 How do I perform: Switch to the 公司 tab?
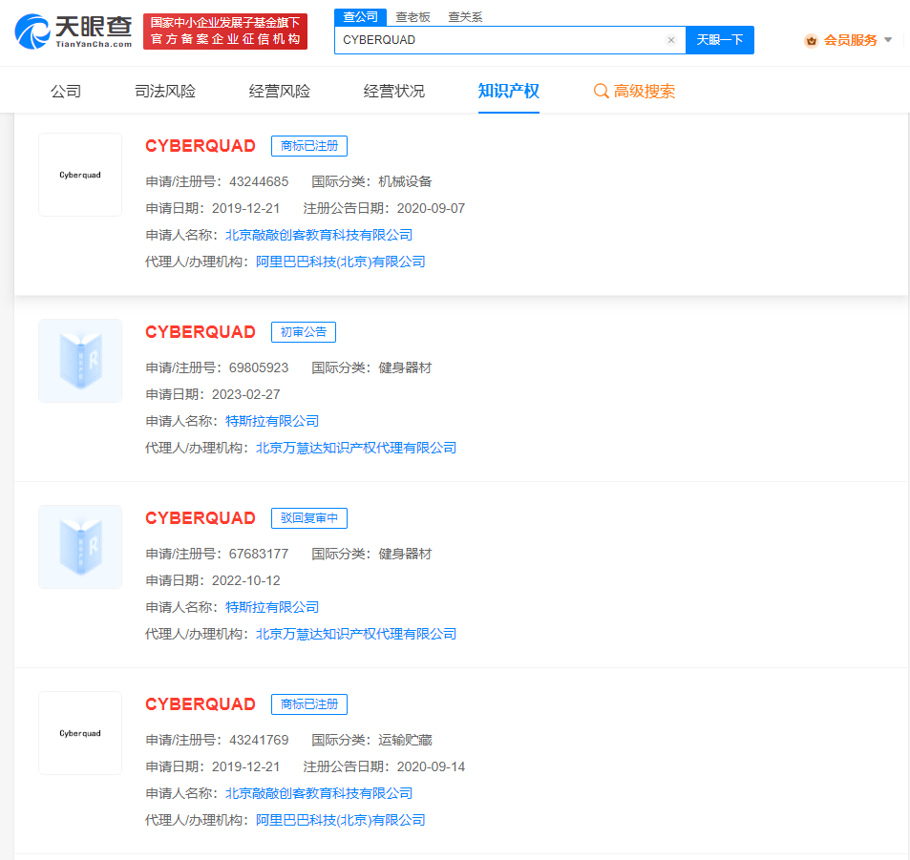[66, 91]
